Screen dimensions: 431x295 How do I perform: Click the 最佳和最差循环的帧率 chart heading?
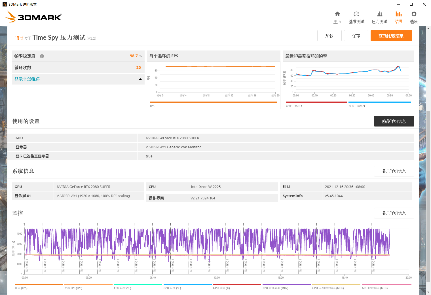[x=306, y=56]
